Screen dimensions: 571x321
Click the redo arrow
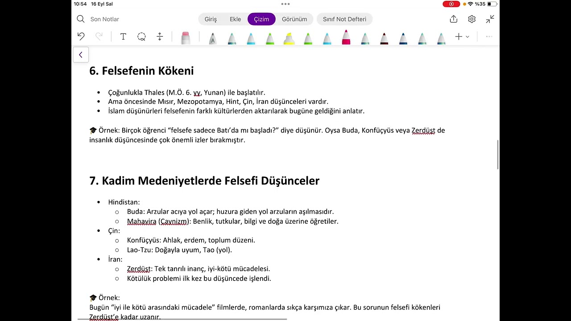click(x=99, y=37)
